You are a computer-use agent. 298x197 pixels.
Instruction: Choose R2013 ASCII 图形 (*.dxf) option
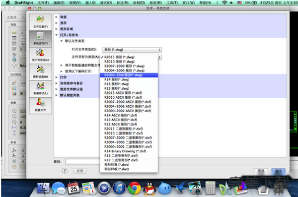129,93
